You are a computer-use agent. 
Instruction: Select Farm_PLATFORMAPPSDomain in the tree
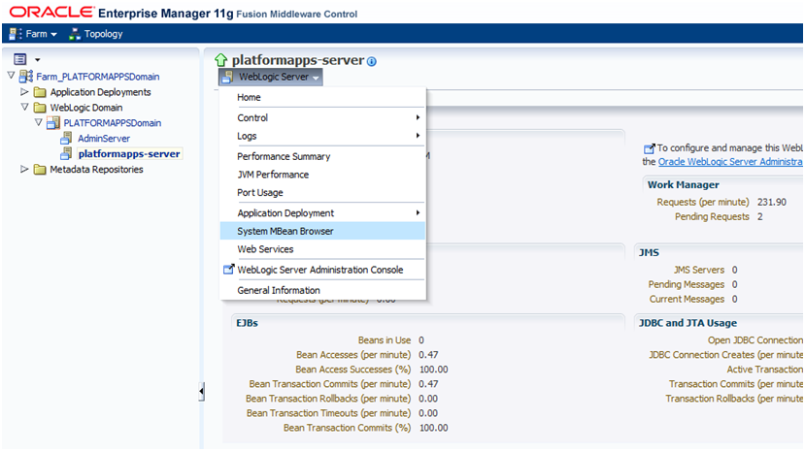tap(97, 77)
